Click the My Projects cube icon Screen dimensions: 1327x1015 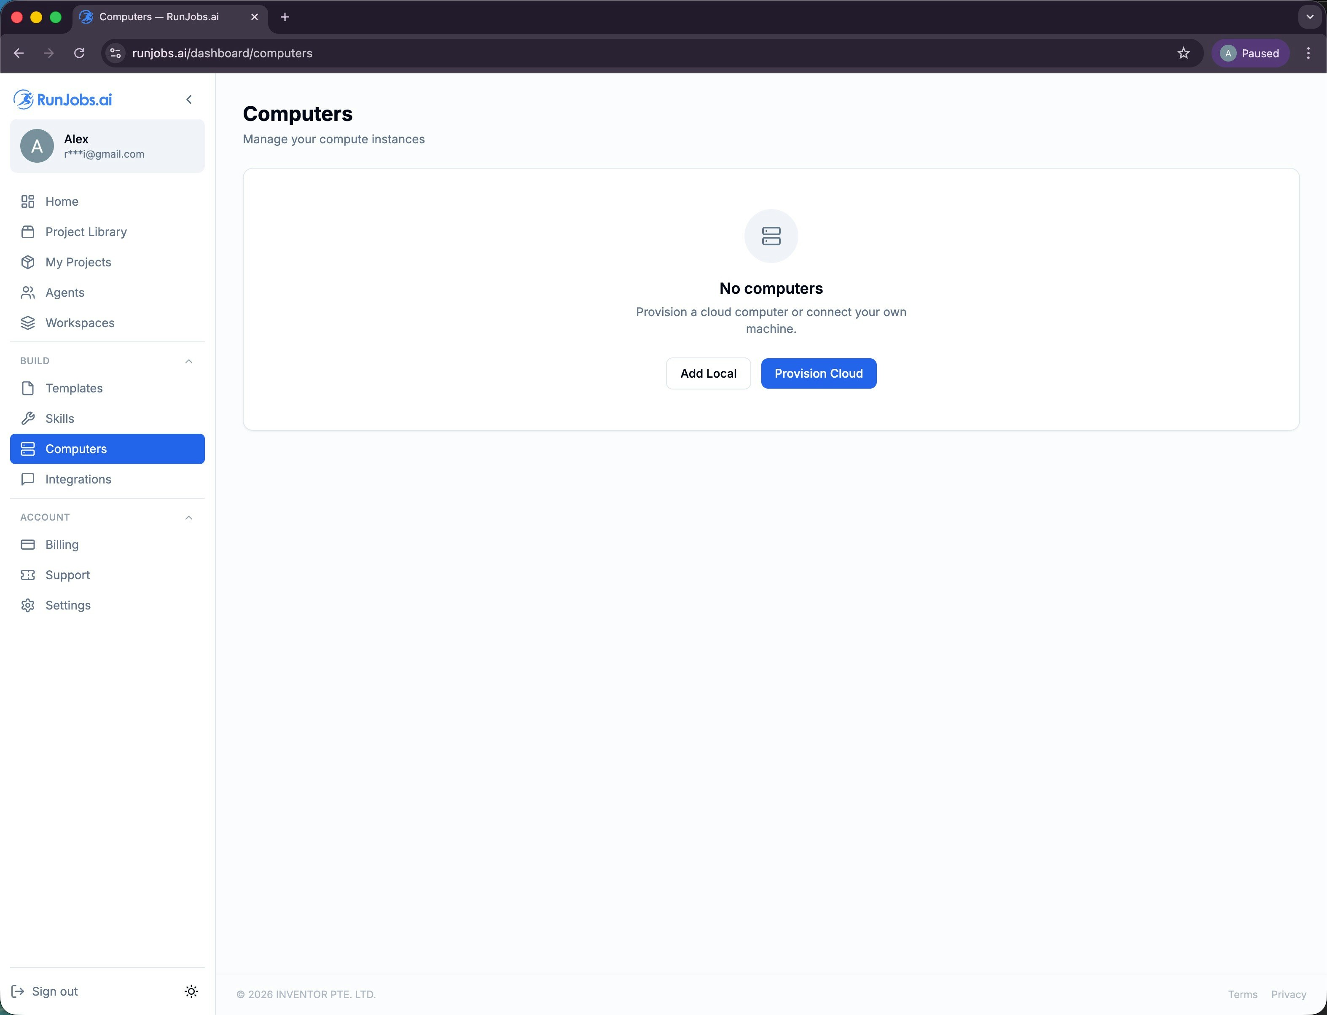pyautogui.click(x=28, y=262)
